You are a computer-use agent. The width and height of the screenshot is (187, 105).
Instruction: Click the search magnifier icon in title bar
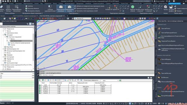[x=152, y=1]
